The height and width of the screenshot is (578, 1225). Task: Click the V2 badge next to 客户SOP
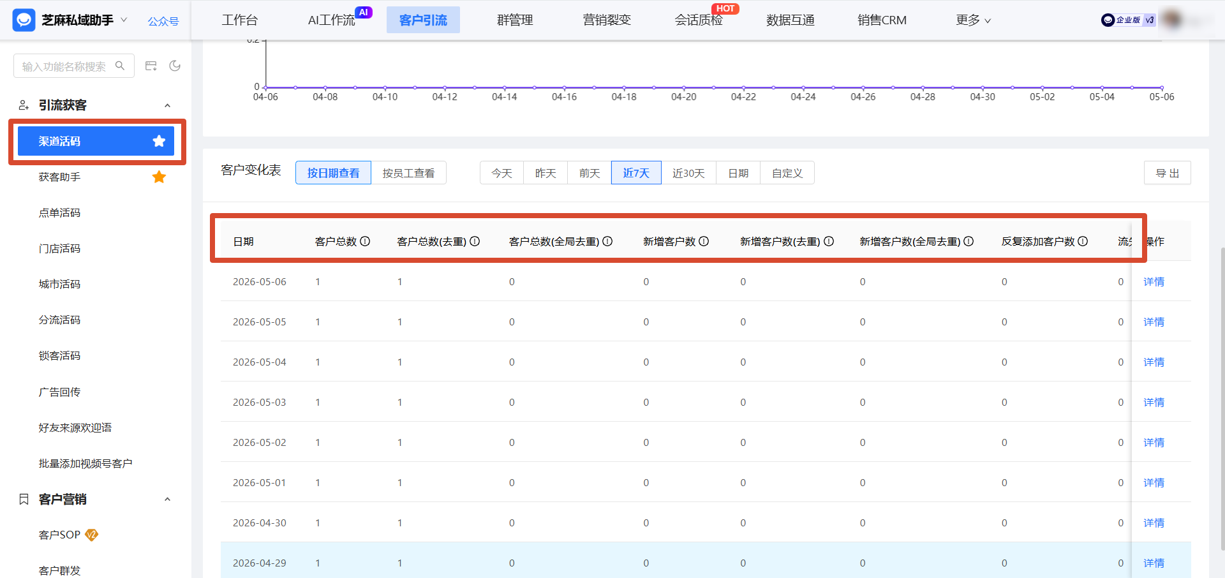click(x=92, y=535)
